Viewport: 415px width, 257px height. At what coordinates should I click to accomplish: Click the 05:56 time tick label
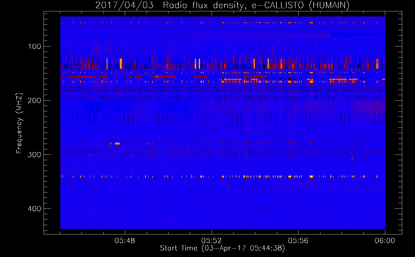point(298,241)
